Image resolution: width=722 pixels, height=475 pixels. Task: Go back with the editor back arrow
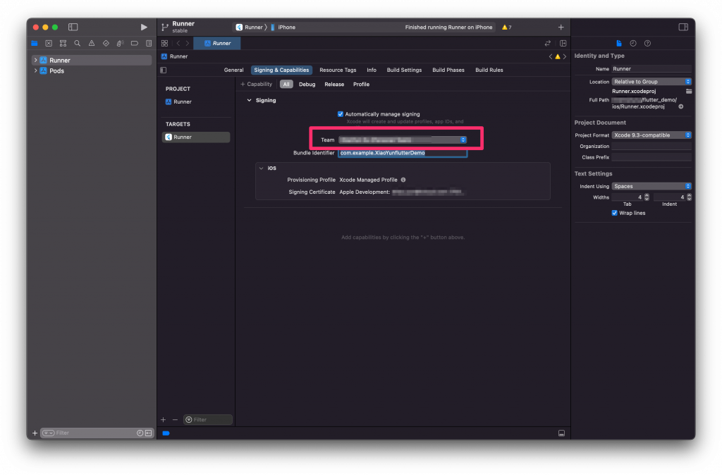click(x=178, y=43)
